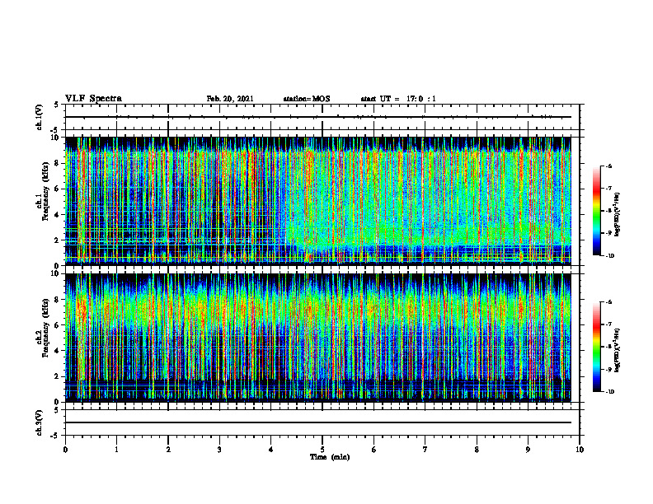Click the "2" kHz tick on ch.2 frequency axis
The width and height of the screenshot is (653, 504).
point(58,376)
